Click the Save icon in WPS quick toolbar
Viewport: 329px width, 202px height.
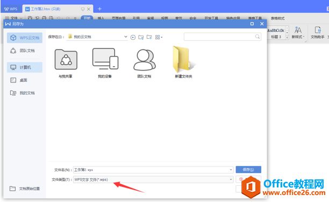tap(30, 18)
